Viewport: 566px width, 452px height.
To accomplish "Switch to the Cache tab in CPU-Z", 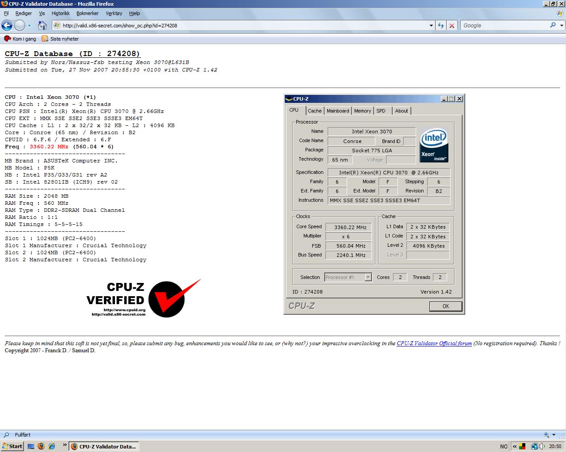I will click(x=314, y=111).
